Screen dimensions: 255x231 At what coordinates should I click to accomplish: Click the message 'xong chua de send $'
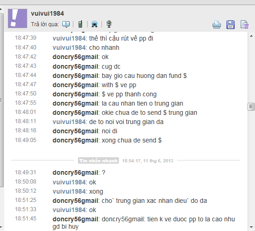[x=131, y=140]
